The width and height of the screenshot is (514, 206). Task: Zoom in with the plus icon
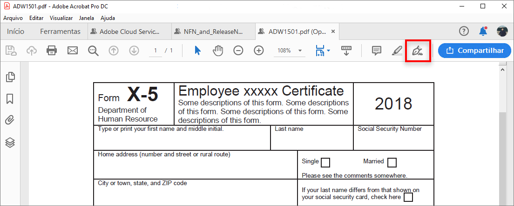259,51
